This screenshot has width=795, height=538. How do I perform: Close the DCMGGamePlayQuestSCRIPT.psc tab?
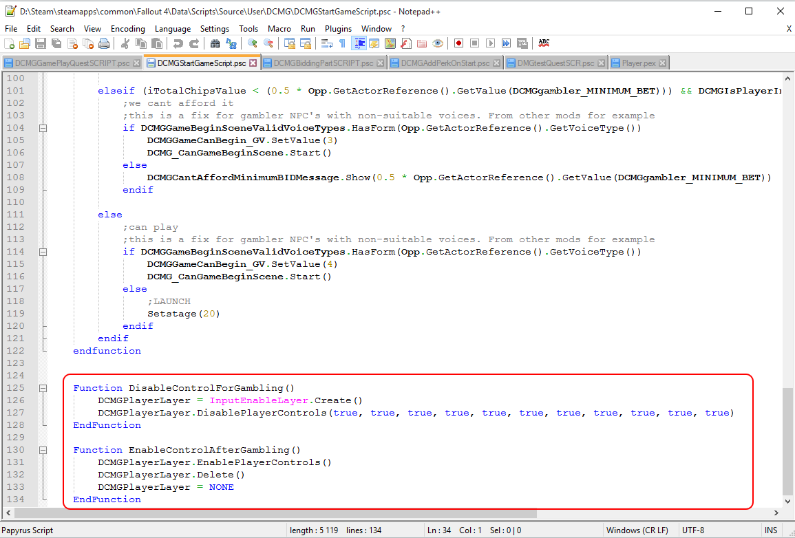point(136,63)
